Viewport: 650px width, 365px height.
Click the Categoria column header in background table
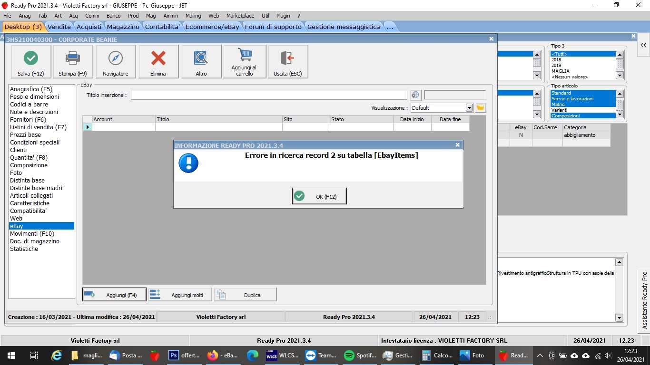point(586,127)
